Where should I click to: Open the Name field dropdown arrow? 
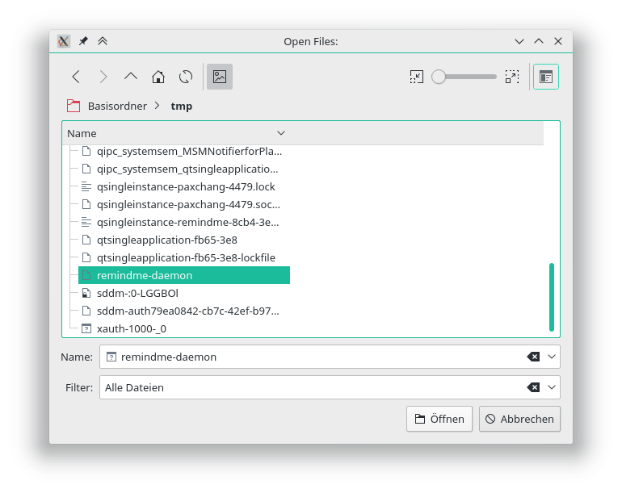click(x=552, y=357)
